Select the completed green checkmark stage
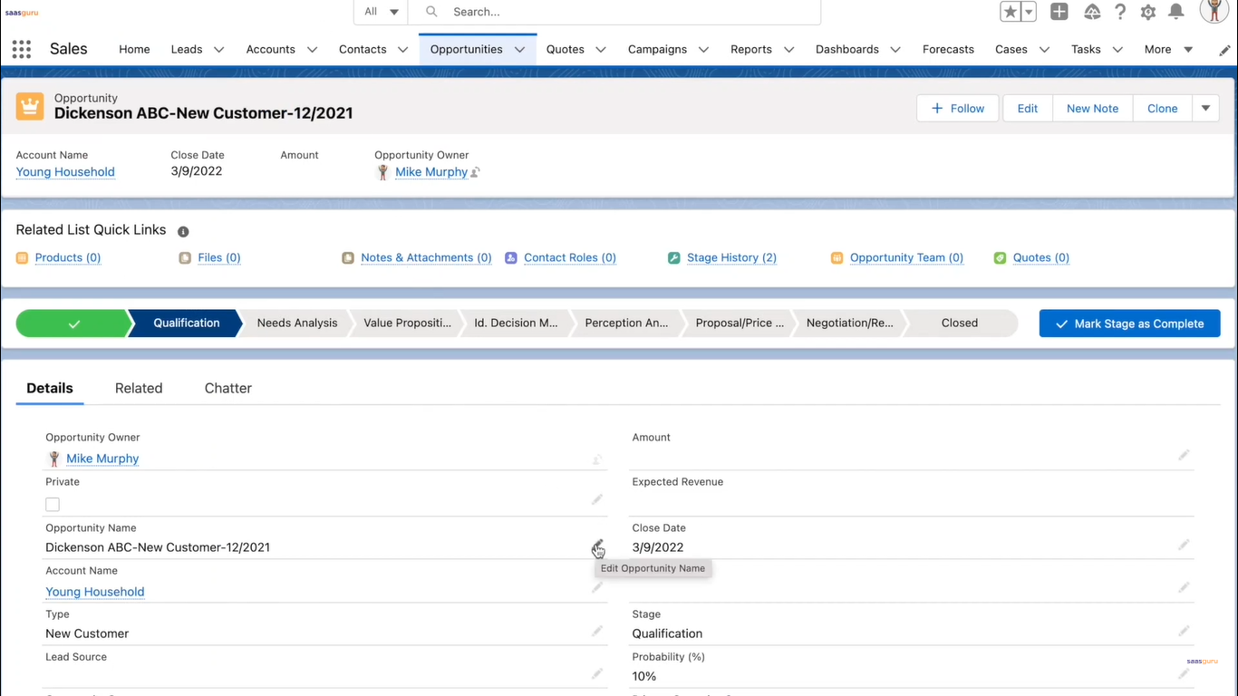The height and width of the screenshot is (696, 1238). coord(74,324)
